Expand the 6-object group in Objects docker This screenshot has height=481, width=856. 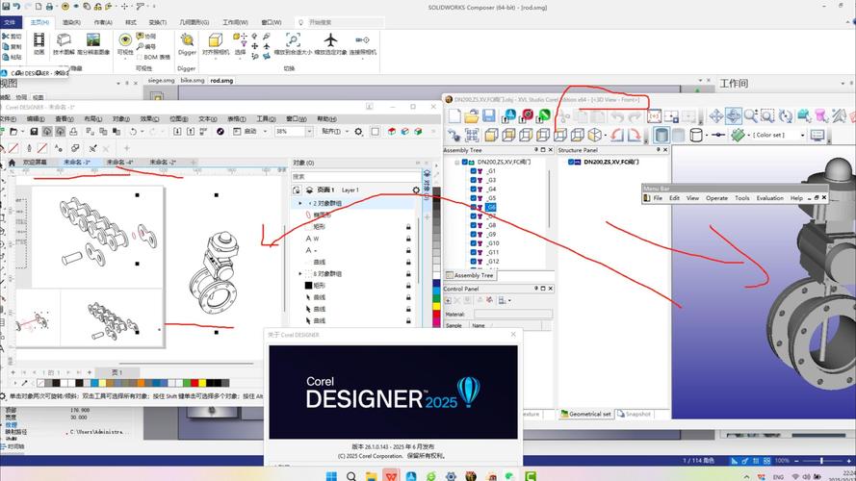(x=299, y=274)
